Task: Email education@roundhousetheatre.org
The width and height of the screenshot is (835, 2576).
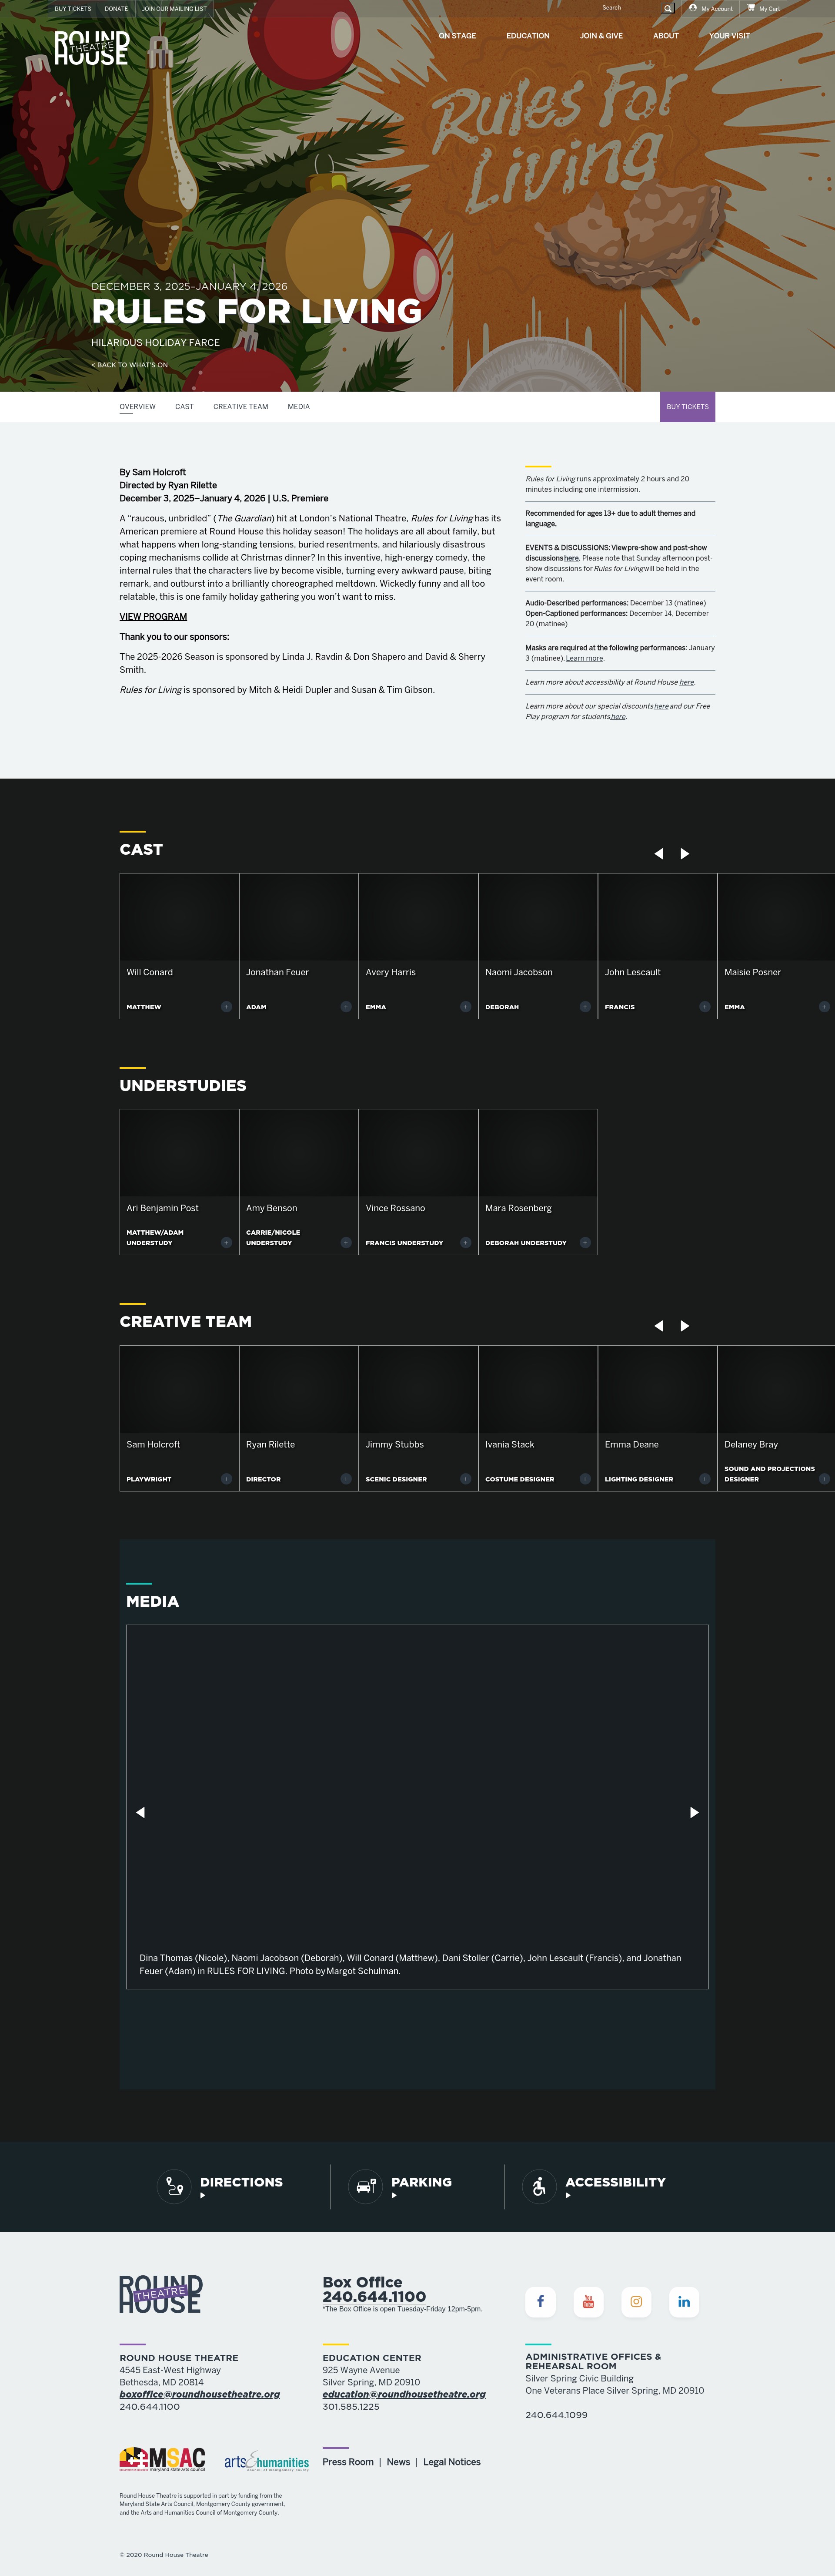Action: [x=404, y=2394]
